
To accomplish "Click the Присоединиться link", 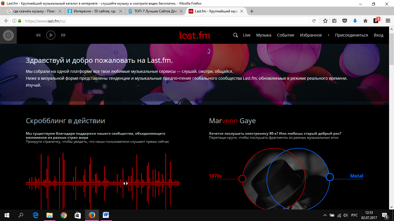I will (351, 35).
